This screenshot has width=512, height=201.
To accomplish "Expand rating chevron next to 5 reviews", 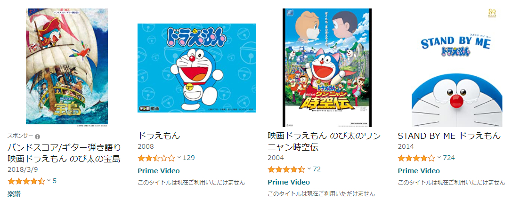I will (x=49, y=180).
